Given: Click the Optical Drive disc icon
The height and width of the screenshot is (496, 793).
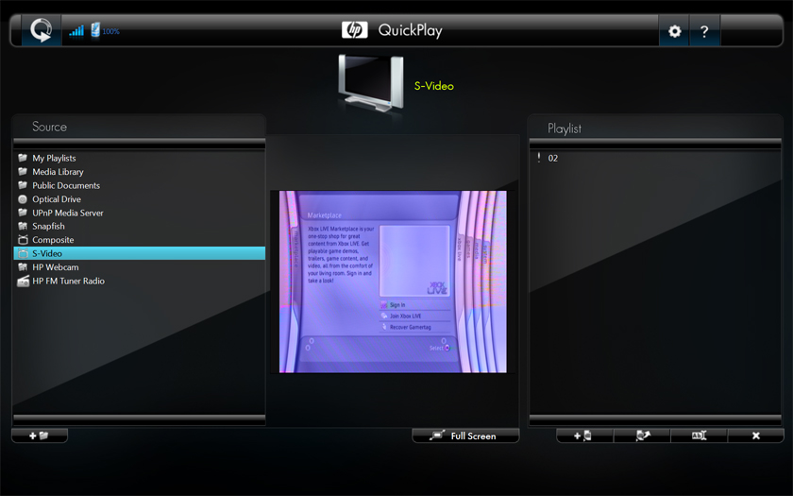Looking at the screenshot, I should click(x=23, y=199).
